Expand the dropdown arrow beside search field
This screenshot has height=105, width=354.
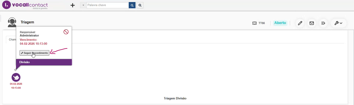tap(83, 5)
